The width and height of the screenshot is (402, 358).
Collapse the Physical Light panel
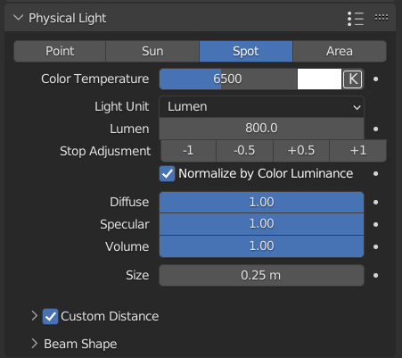click(x=19, y=18)
